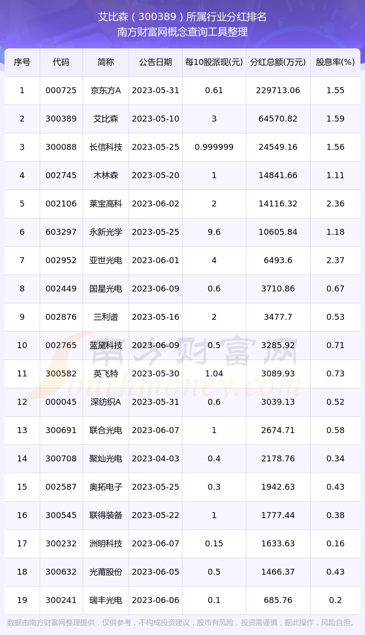Select the name 亚世光电

[x=106, y=260]
